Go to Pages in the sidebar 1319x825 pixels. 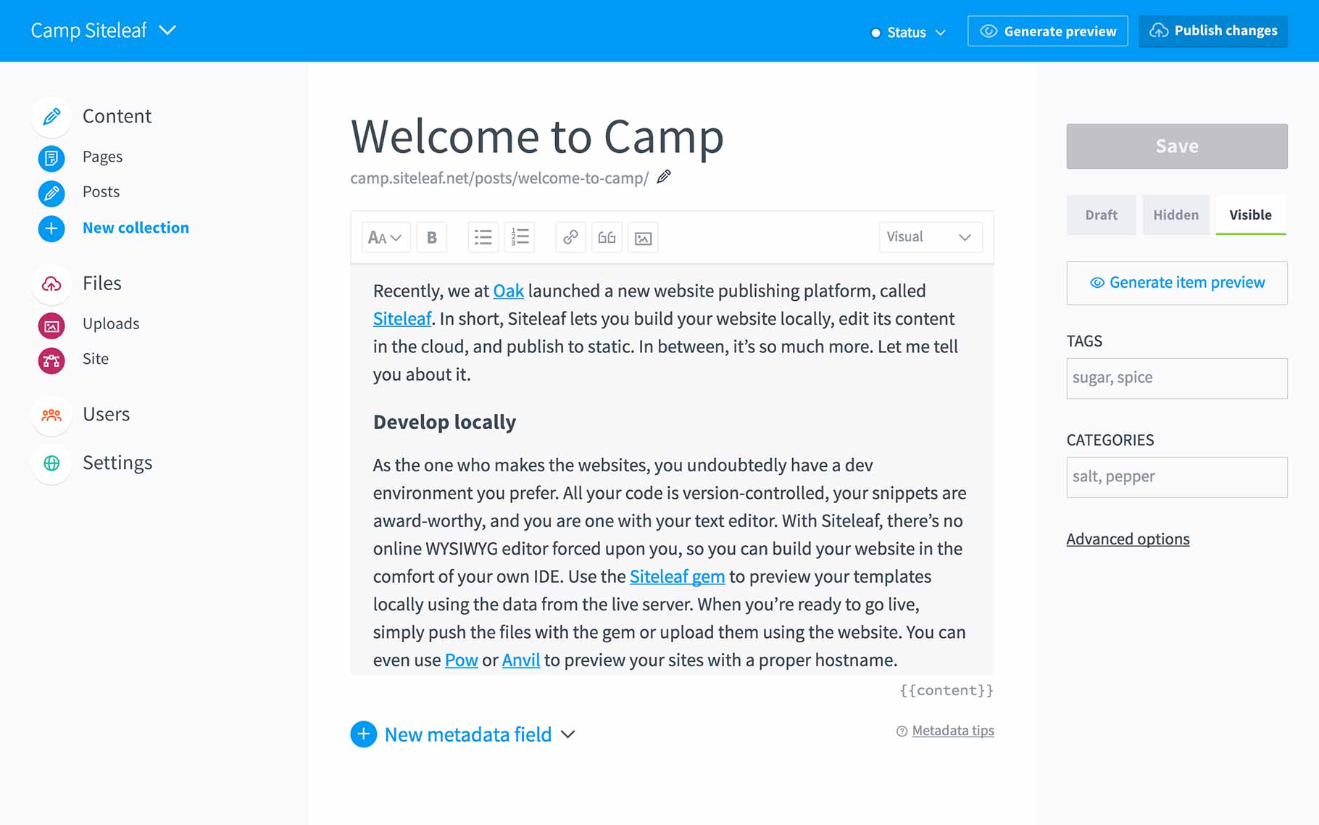[x=102, y=157]
